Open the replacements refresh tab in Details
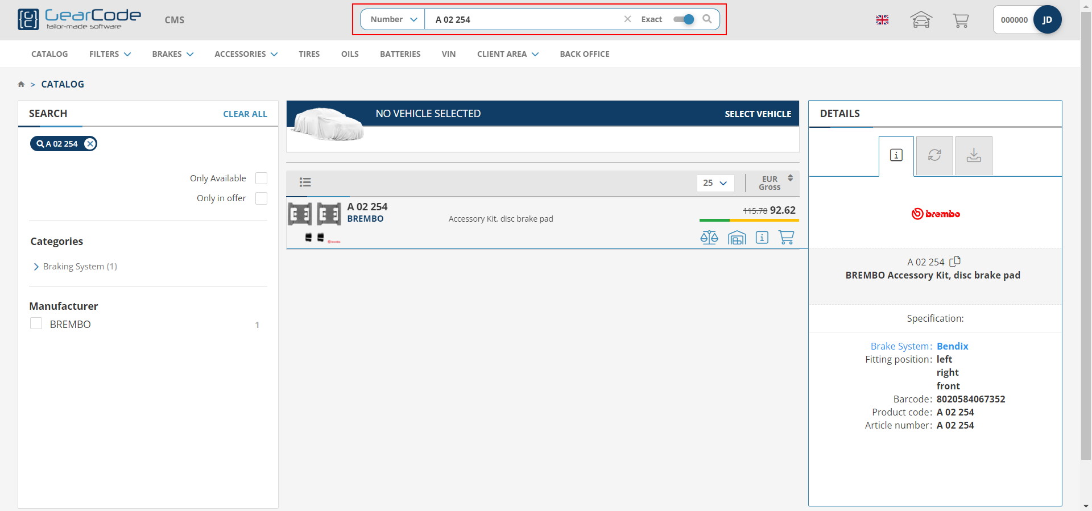 click(934, 155)
